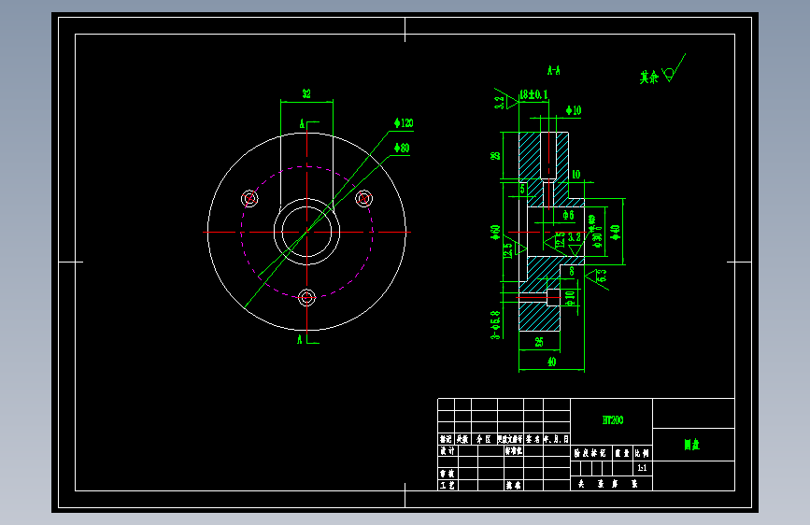Image resolution: width=810 pixels, height=525 pixels.
Task: Select the "其余" surface finish note
Action: tap(649, 78)
